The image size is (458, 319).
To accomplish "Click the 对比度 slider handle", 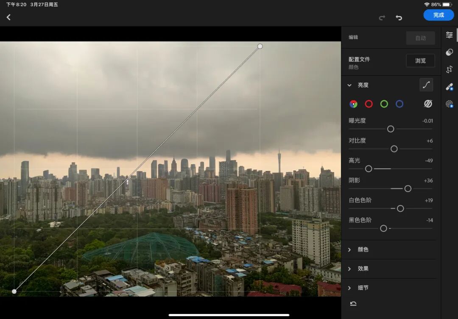I will point(394,149).
